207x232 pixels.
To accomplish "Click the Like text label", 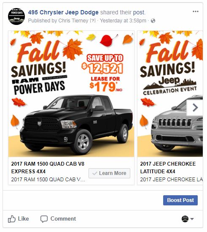I will (x=23, y=218).
